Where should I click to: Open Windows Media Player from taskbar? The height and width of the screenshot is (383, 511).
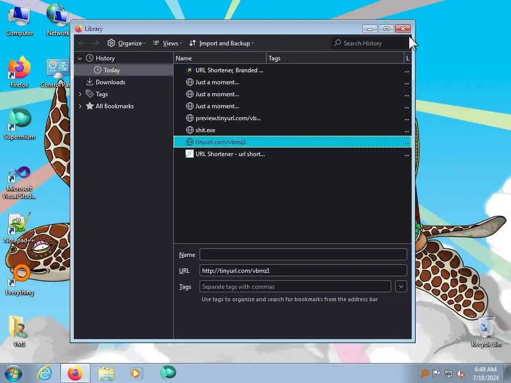136,373
